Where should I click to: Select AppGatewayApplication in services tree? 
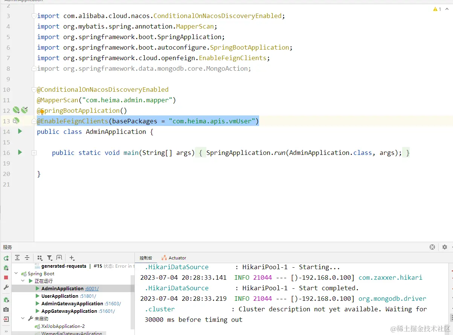pos(69,311)
